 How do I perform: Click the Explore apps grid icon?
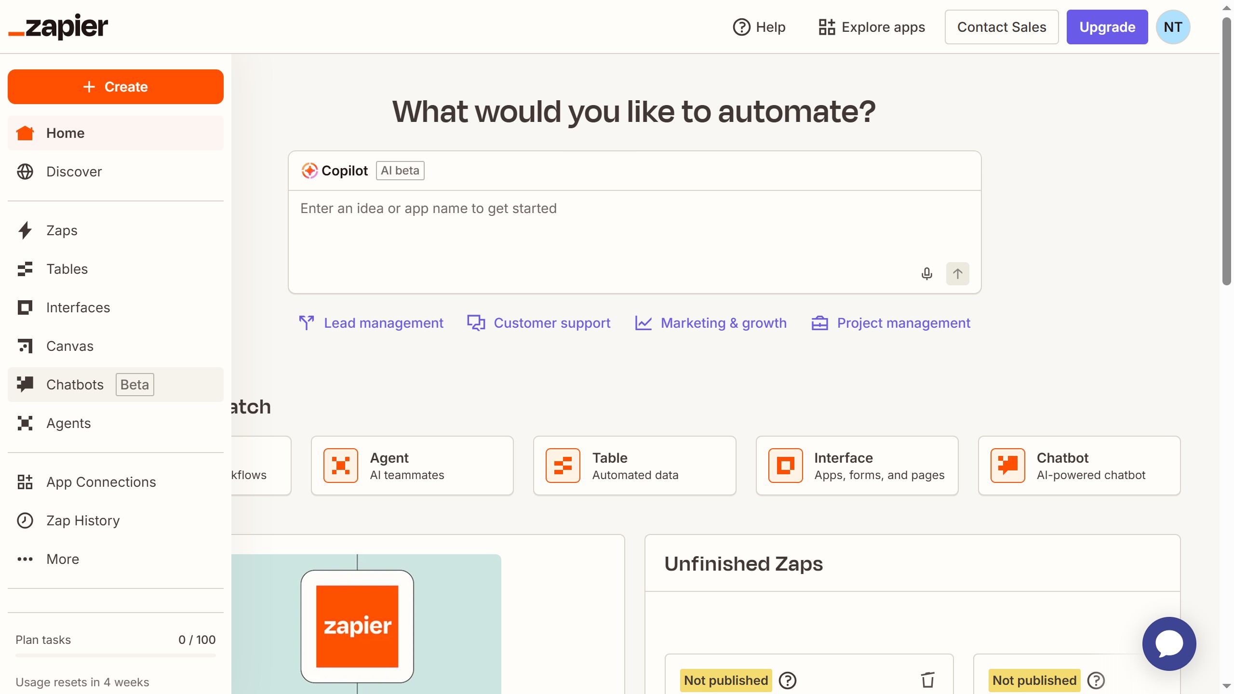827,27
